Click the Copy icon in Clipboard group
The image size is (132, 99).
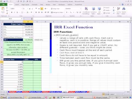click(7, 11)
